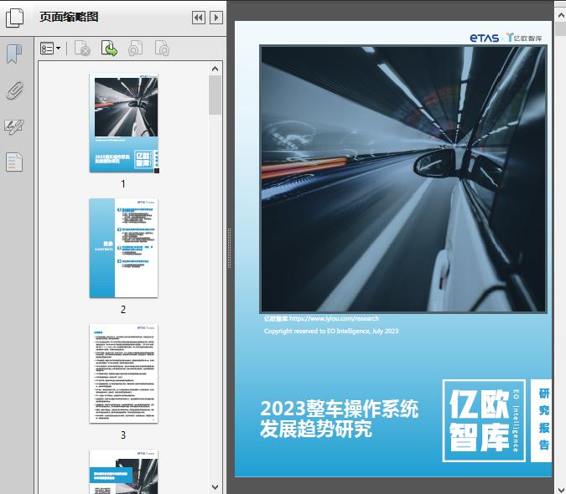Select page 3 thumbnail
The height and width of the screenshot is (494, 566).
pos(124,373)
